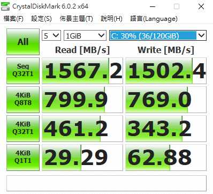Start the Seq Q32T1 test
The width and height of the screenshot is (213, 194).
(23, 71)
